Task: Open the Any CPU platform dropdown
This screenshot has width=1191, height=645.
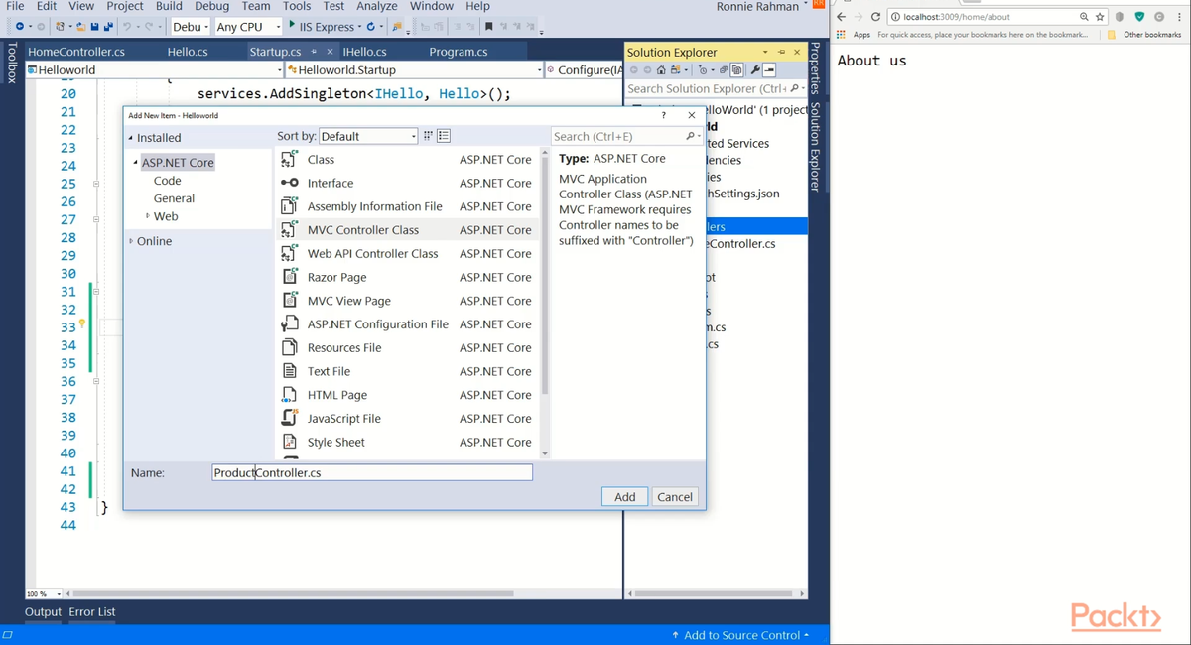Action: (248, 27)
